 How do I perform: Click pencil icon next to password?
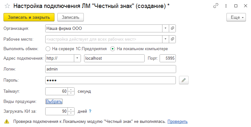[184, 80]
